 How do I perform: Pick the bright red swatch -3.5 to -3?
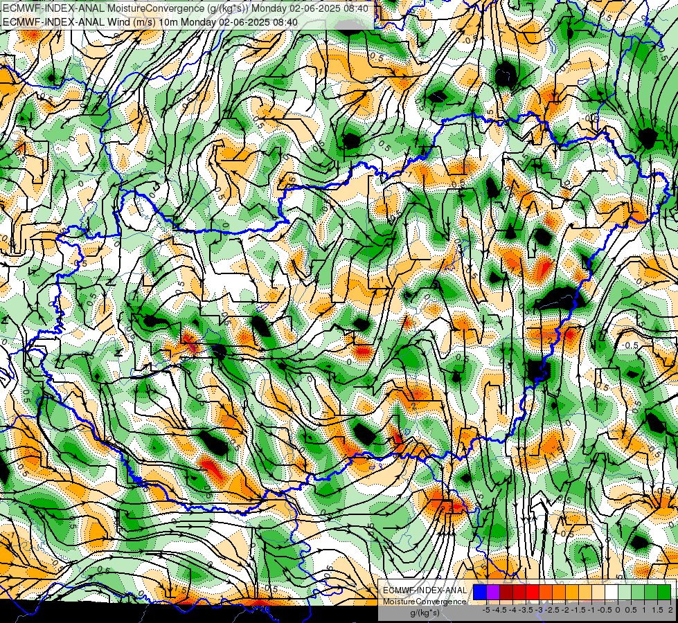click(x=533, y=593)
